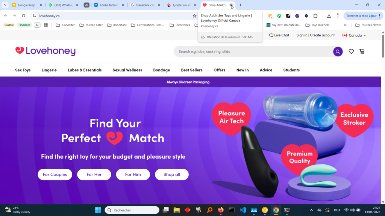Bookmark the page with the star icon
The image size is (385, 216).
point(194,16)
